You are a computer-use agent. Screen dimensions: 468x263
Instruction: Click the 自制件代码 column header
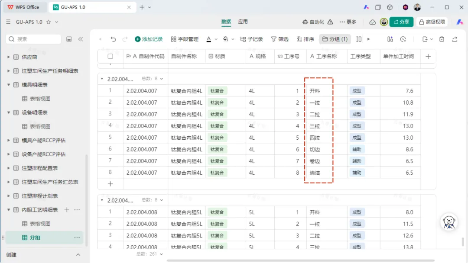(146, 56)
